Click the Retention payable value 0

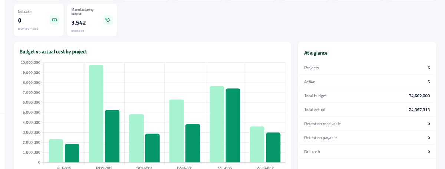pos(429,138)
